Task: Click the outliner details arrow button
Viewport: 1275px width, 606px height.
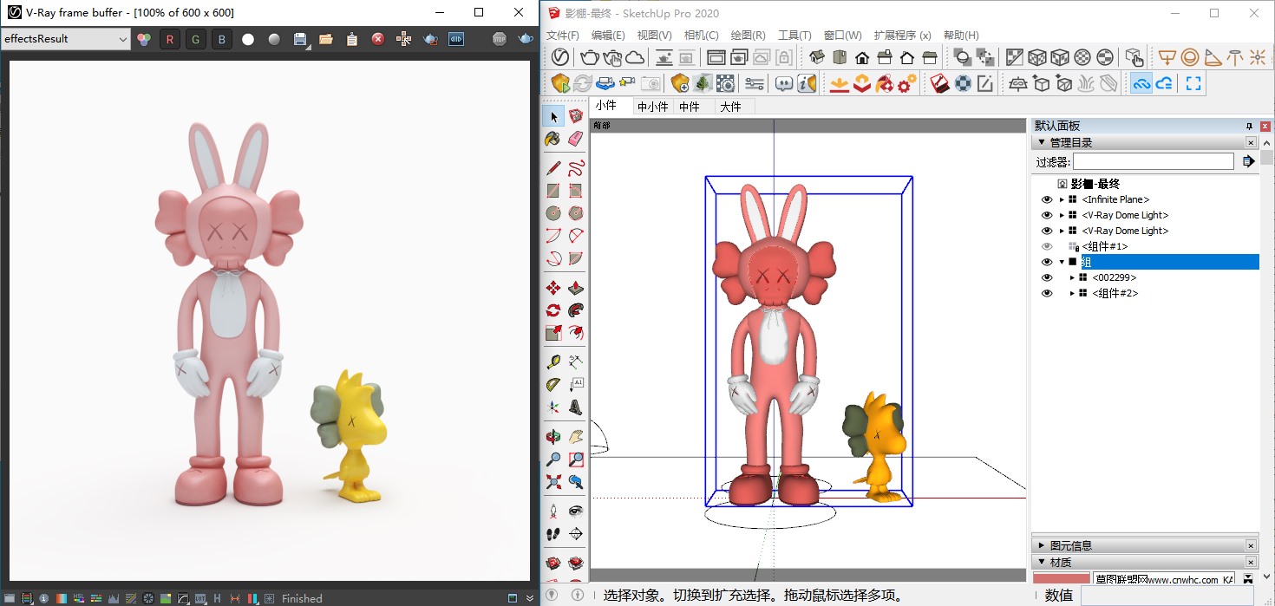Action: click(x=1248, y=161)
